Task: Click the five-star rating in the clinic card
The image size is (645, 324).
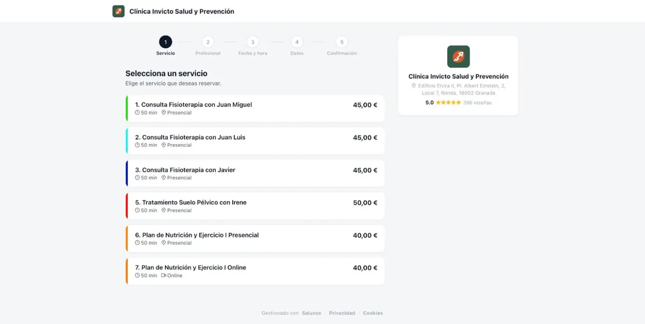Action: 448,103
